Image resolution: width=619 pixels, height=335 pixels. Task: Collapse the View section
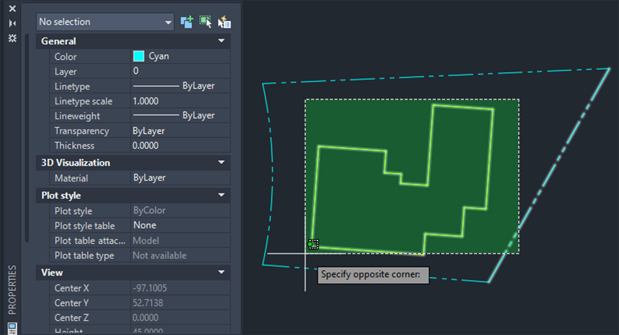[221, 272]
